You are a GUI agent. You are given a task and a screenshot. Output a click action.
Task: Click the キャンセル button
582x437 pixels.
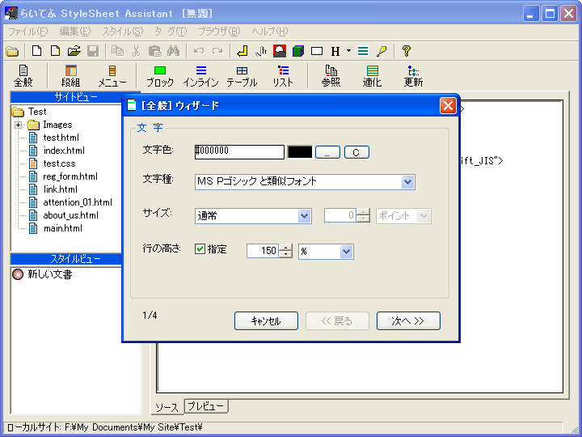coord(266,320)
